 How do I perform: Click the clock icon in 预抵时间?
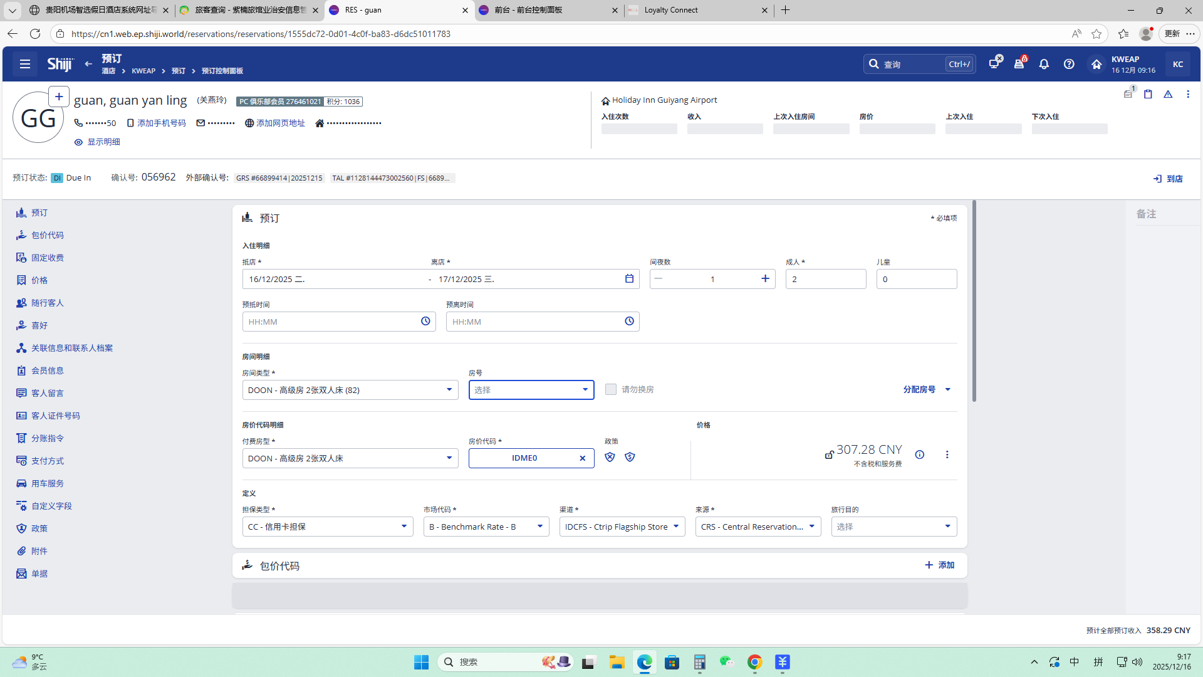[425, 322]
